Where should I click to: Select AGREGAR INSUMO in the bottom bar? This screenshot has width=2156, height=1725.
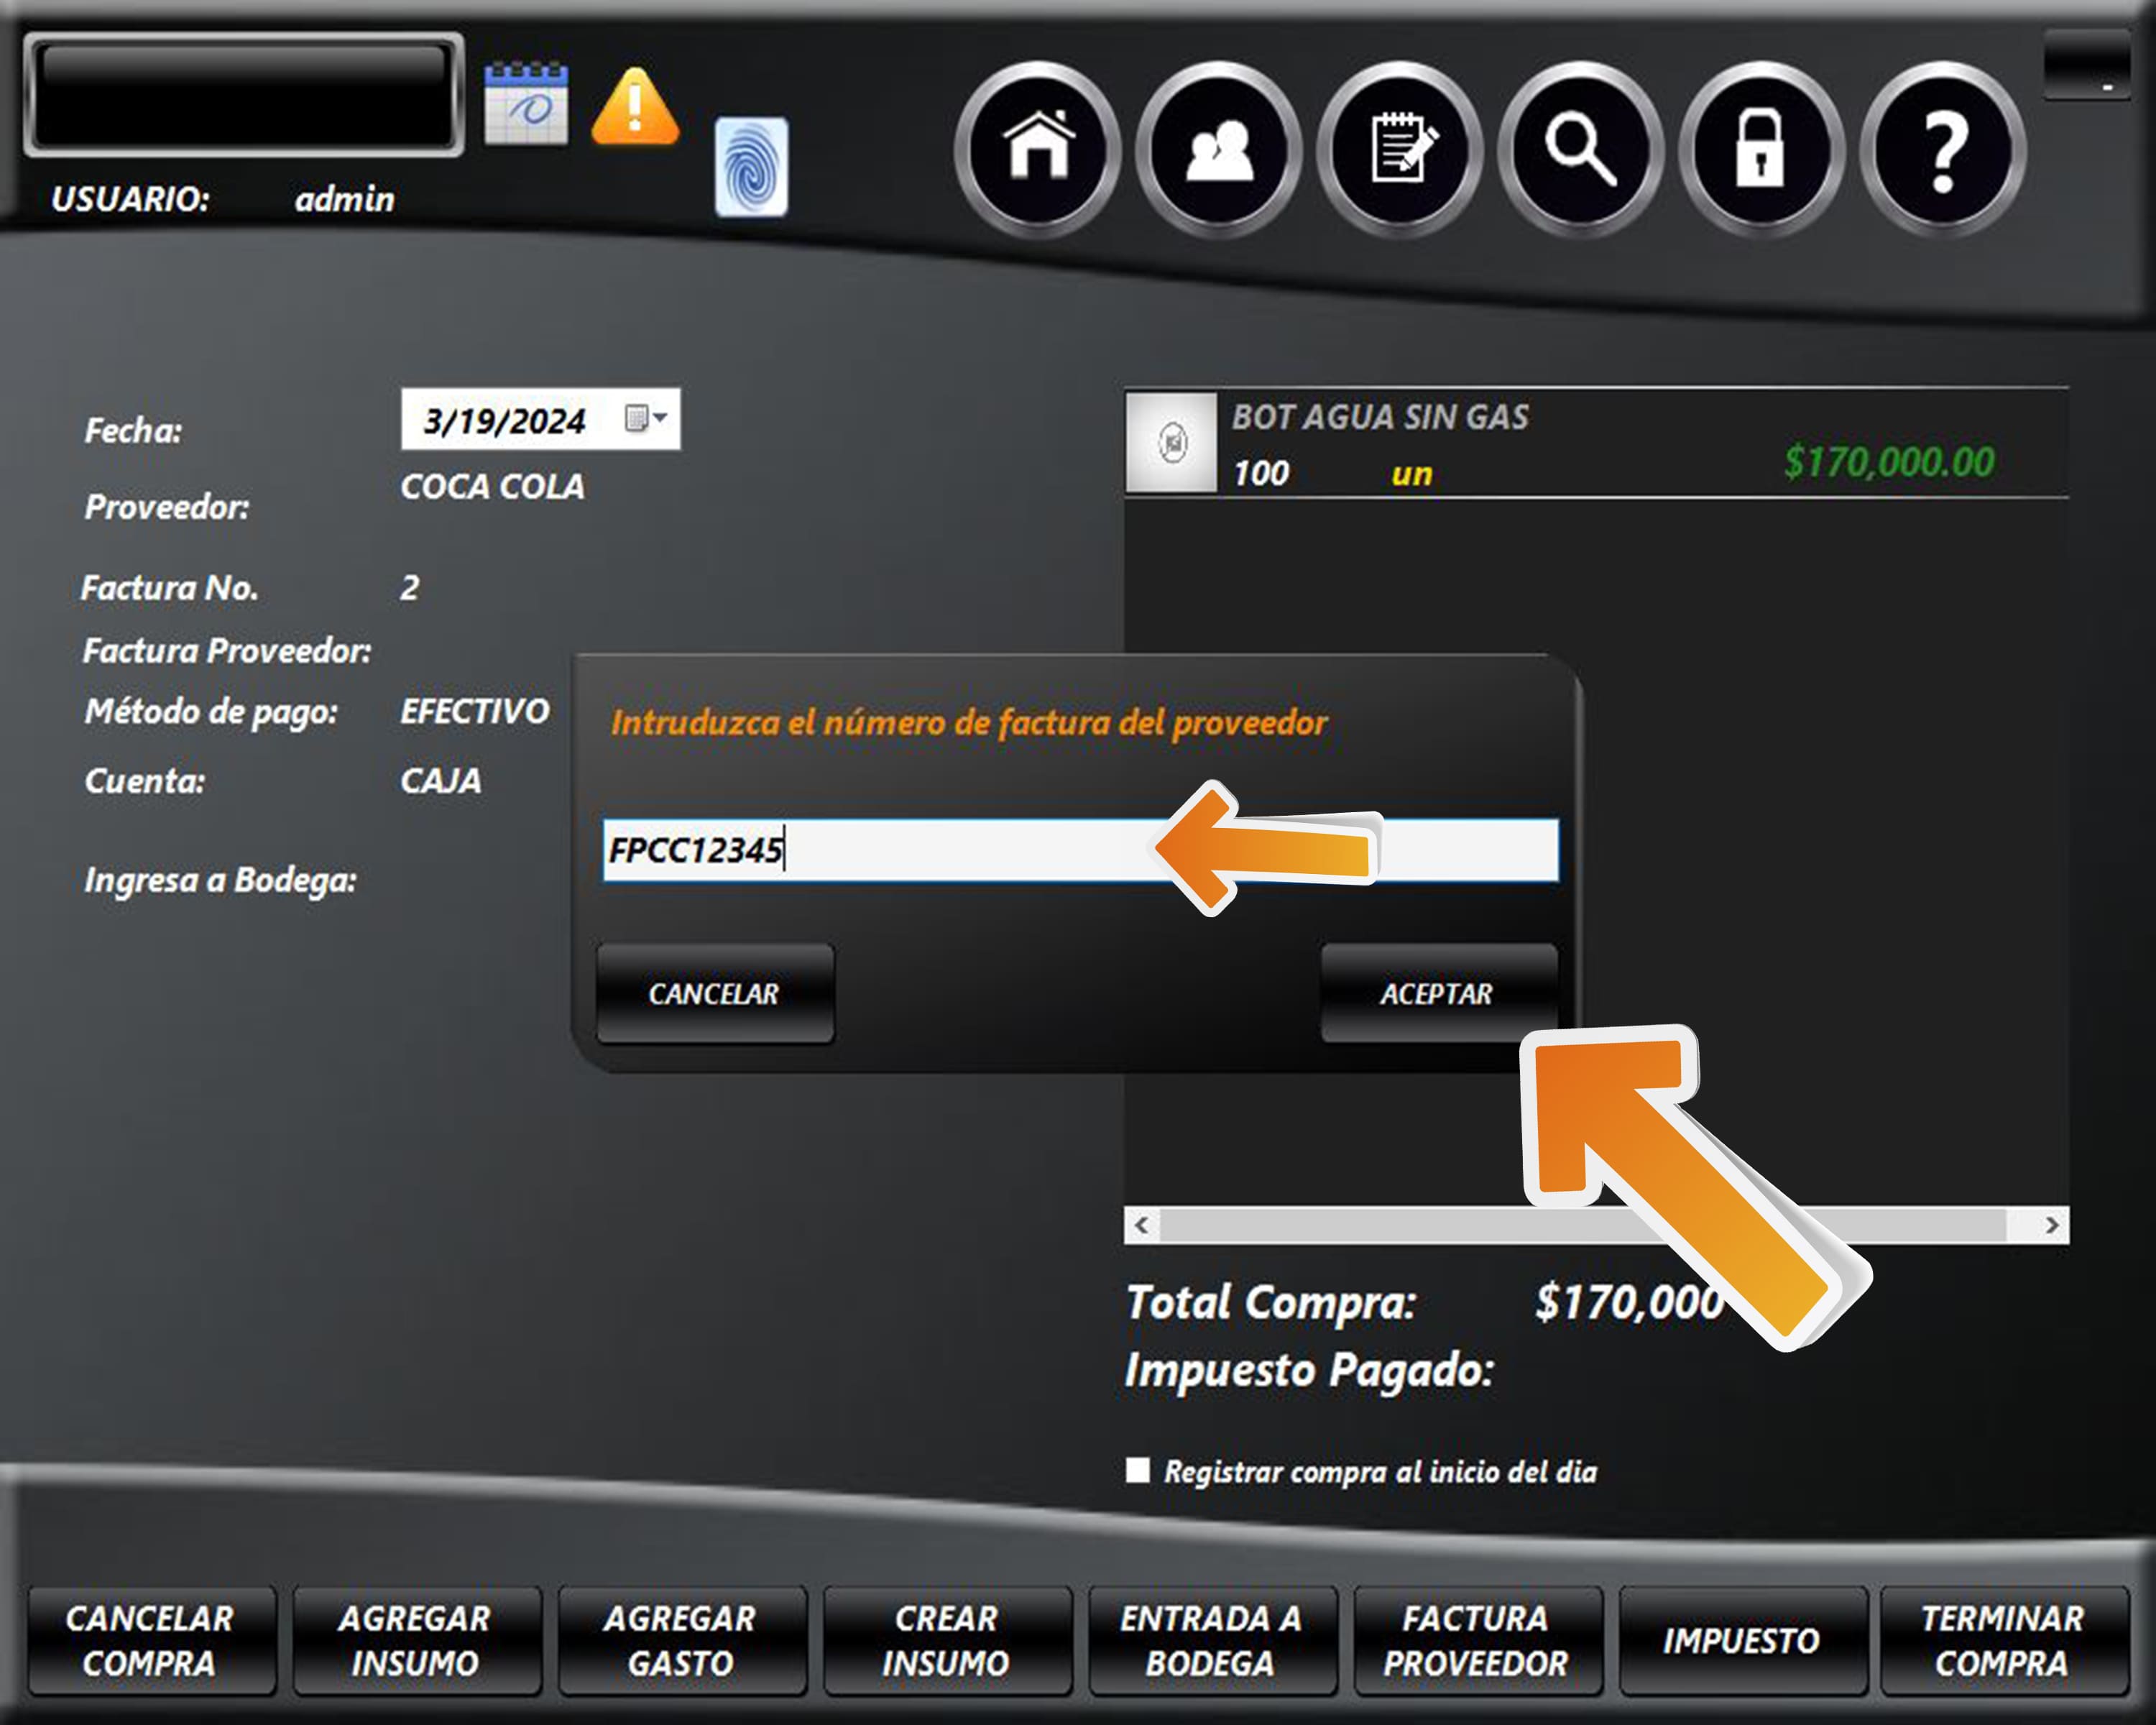coord(415,1640)
